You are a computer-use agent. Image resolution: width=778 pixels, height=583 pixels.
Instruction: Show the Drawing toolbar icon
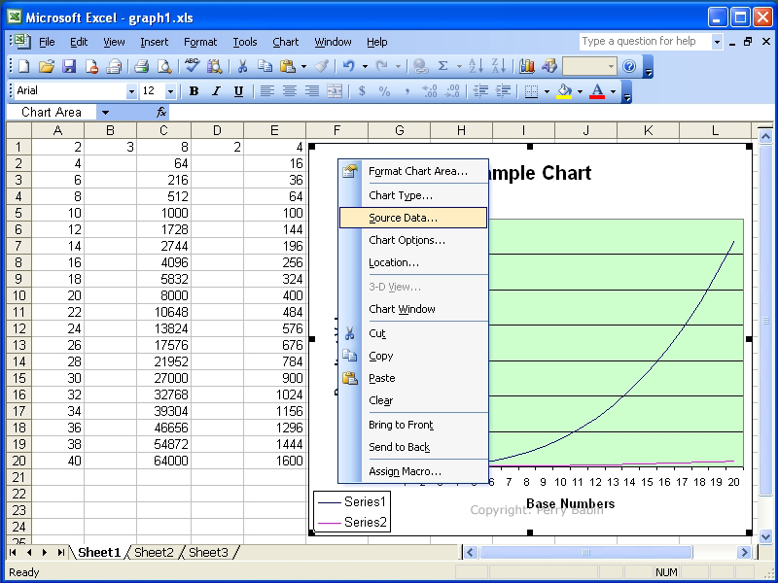pos(549,66)
